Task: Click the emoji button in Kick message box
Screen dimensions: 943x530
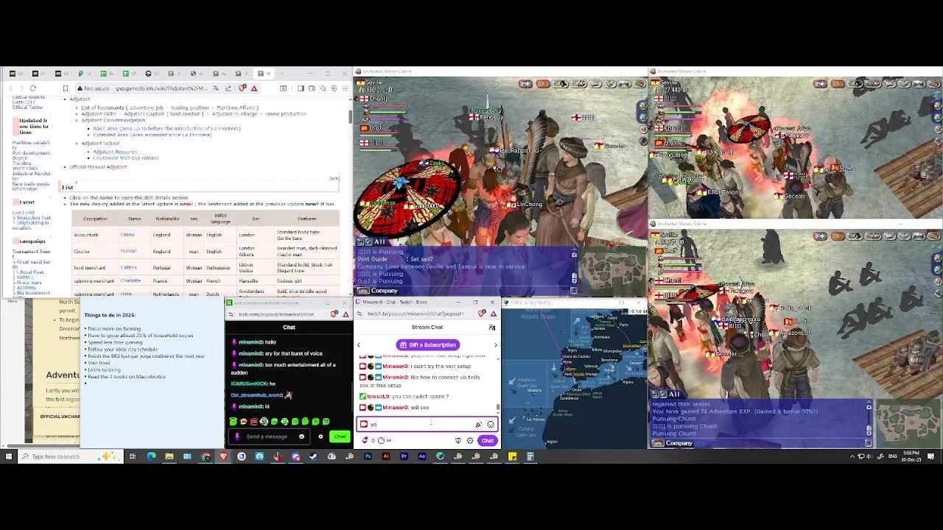Action: click(301, 437)
